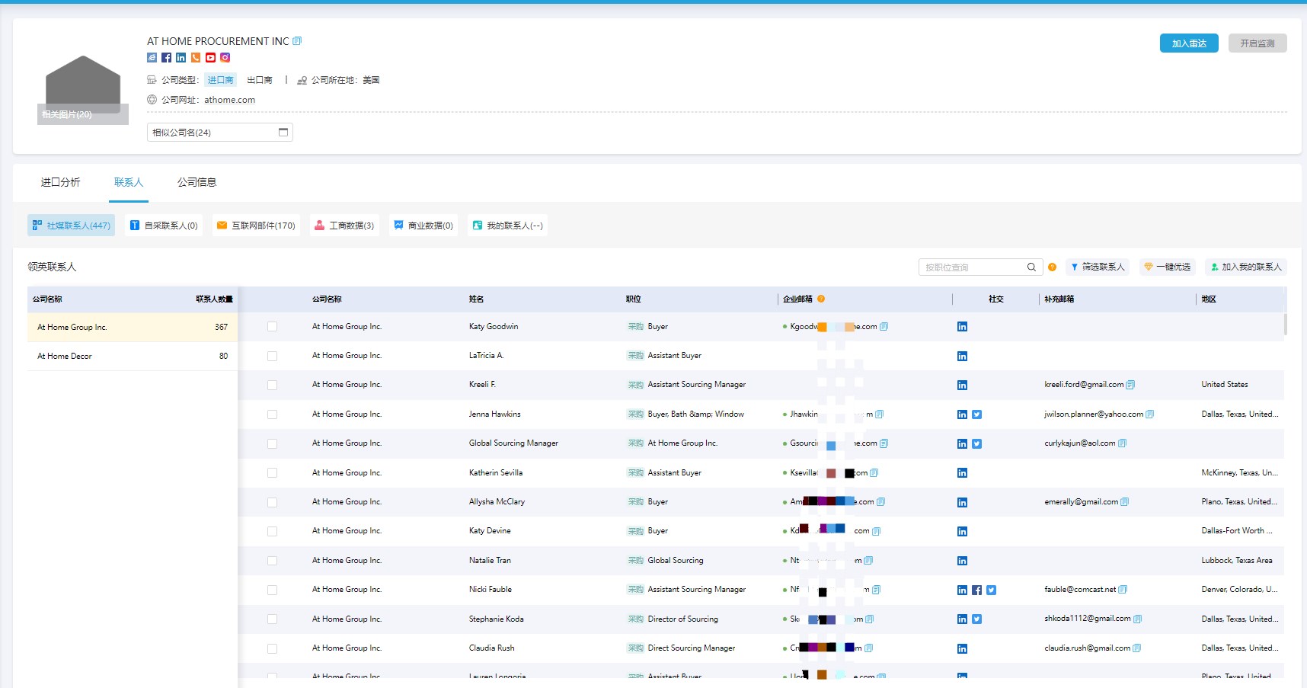Image resolution: width=1307 pixels, height=688 pixels.
Task: Select the 互联网邮件(170) sub-tab
Action: coord(256,226)
